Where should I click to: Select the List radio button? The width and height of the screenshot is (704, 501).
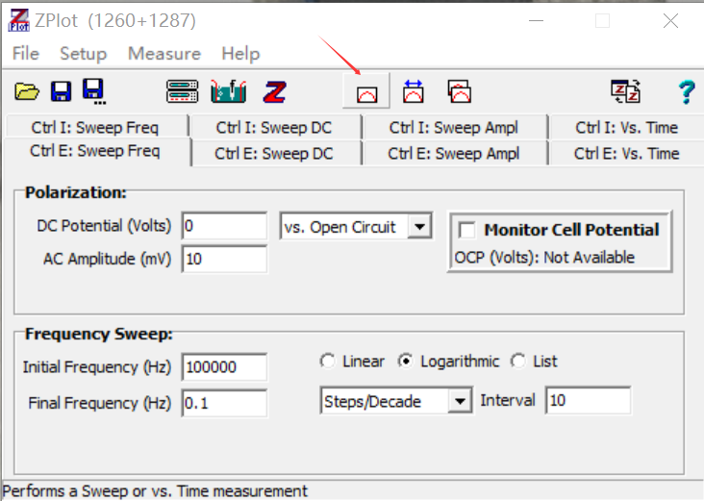(x=518, y=362)
